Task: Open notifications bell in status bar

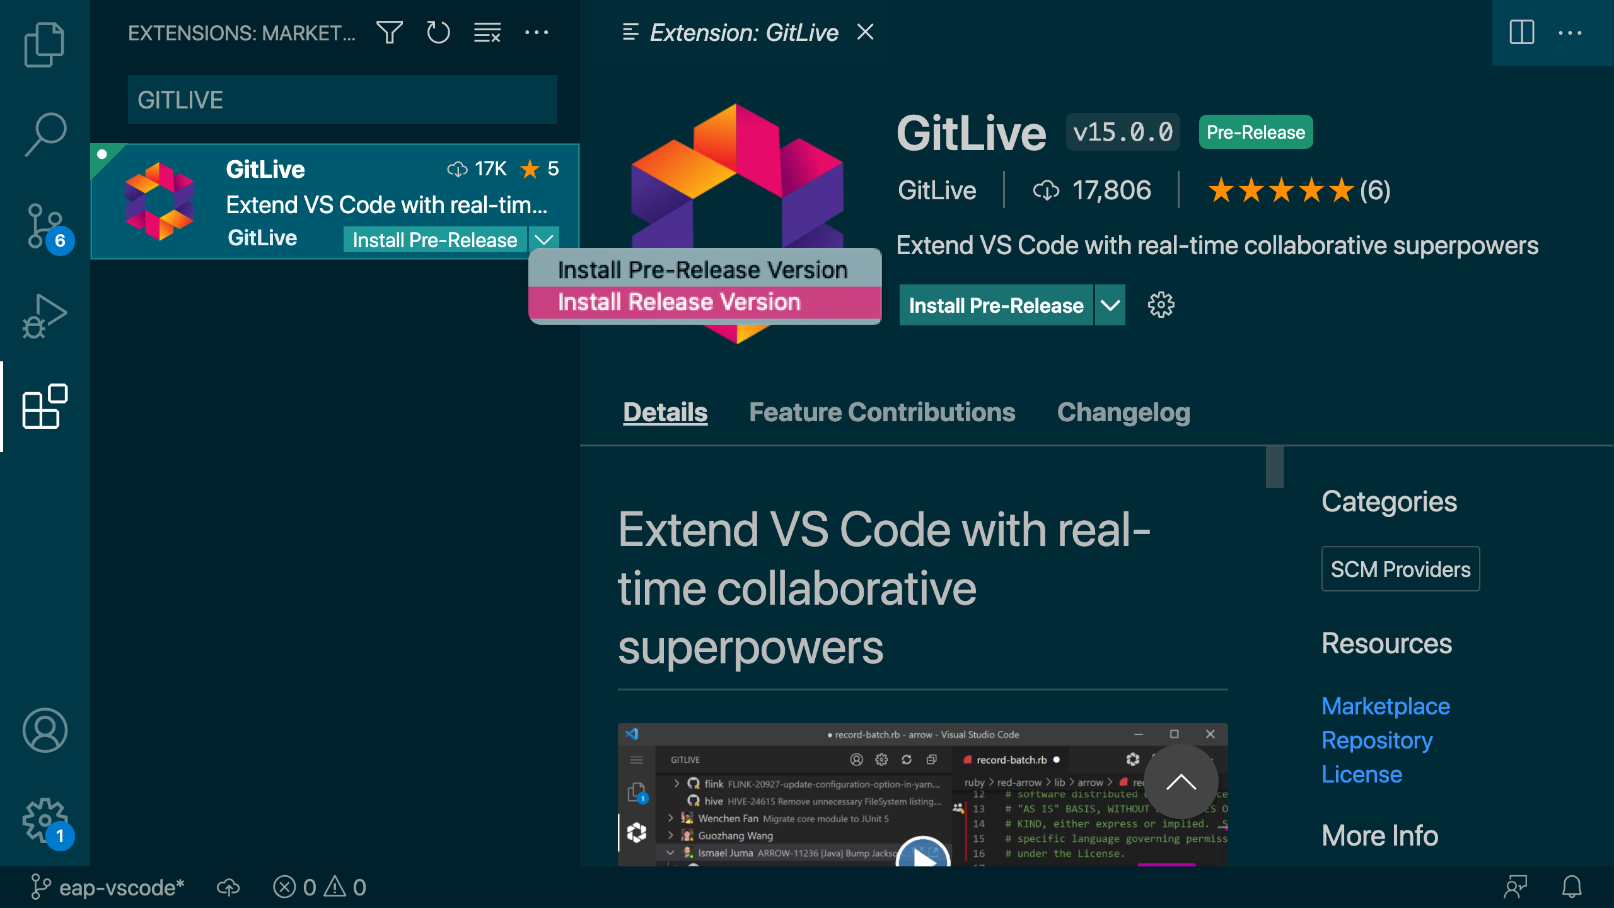Action: coord(1572,887)
